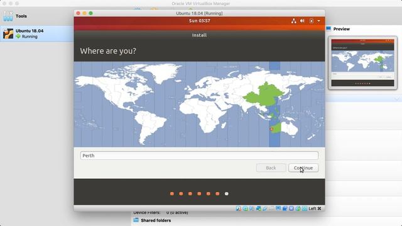Expand the Ubuntu system menu arrow
Screen dimensions: 402x226
pyautogui.click(x=318, y=21)
